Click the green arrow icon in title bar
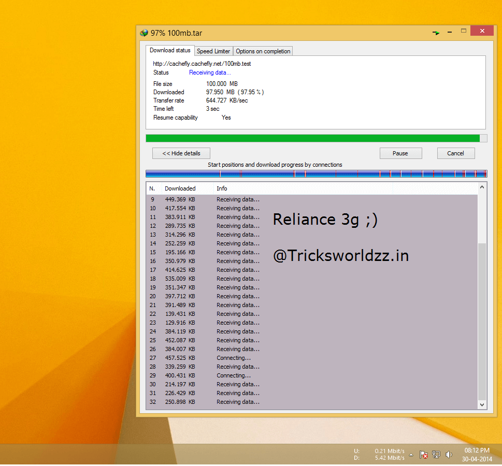Viewport: 502px width, 466px height. point(436,32)
